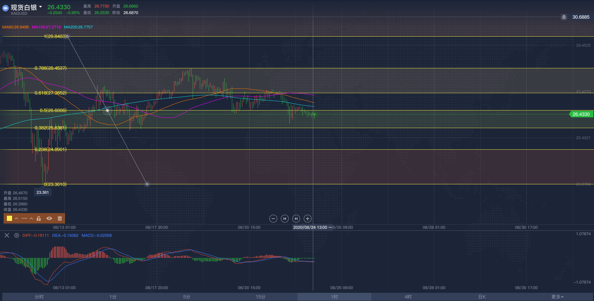Click the price alert bell icon
Image resolution: width=594 pixels, height=301 pixels.
coord(564,17)
